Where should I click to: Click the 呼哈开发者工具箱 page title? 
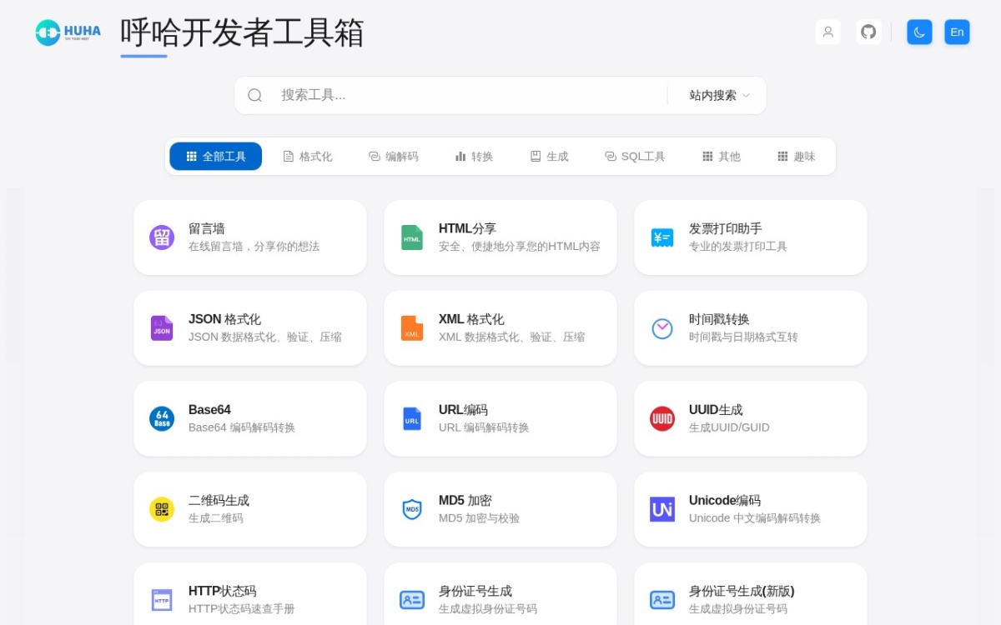pyautogui.click(x=242, y=32)
